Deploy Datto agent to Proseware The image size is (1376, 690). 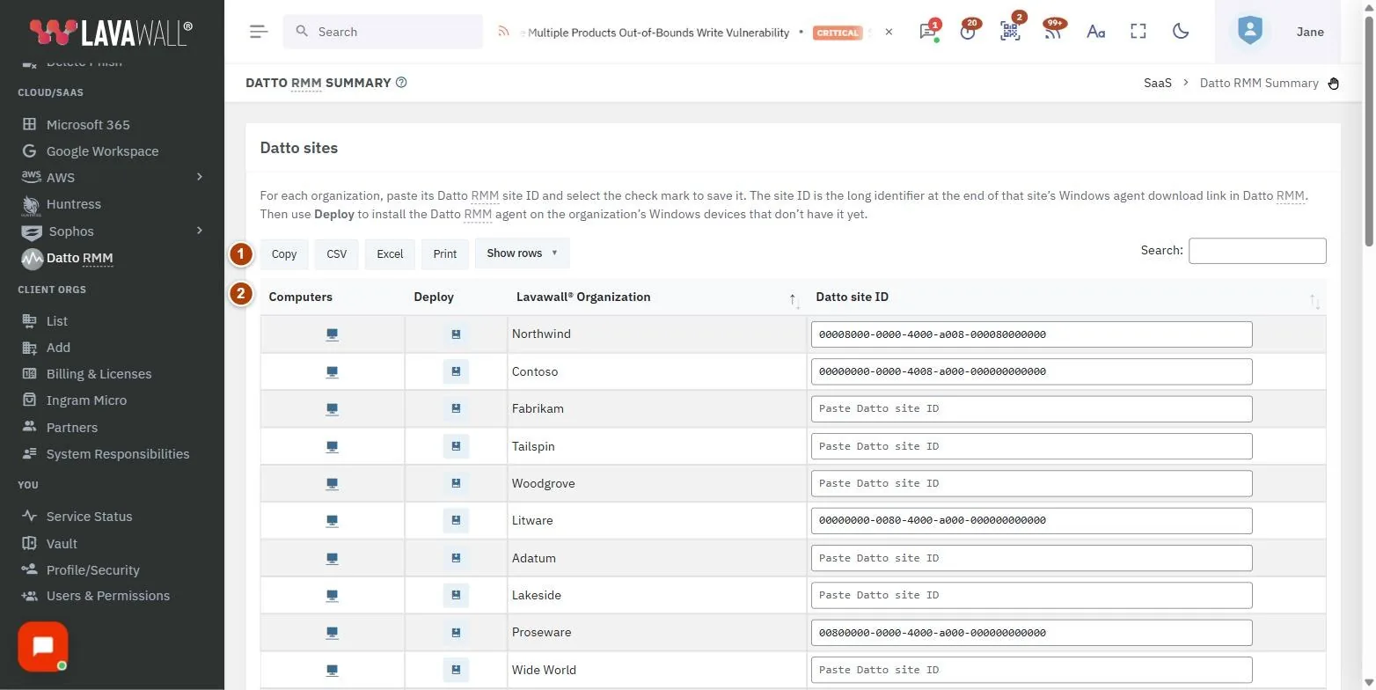pyautogui.click(x=456, y=632)
